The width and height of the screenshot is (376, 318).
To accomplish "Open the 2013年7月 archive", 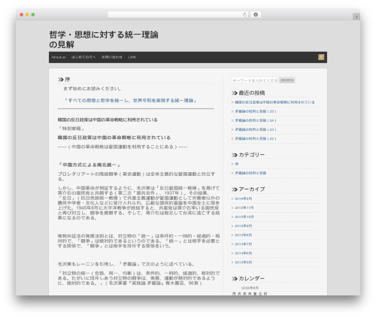I will [x=244, y=244].
